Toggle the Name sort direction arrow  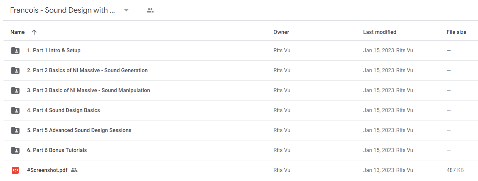[34, 32]
